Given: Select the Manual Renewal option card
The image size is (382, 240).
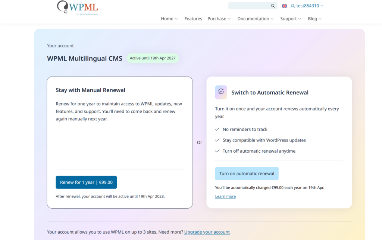Looking at the screenshot, I should coord(120,142).
